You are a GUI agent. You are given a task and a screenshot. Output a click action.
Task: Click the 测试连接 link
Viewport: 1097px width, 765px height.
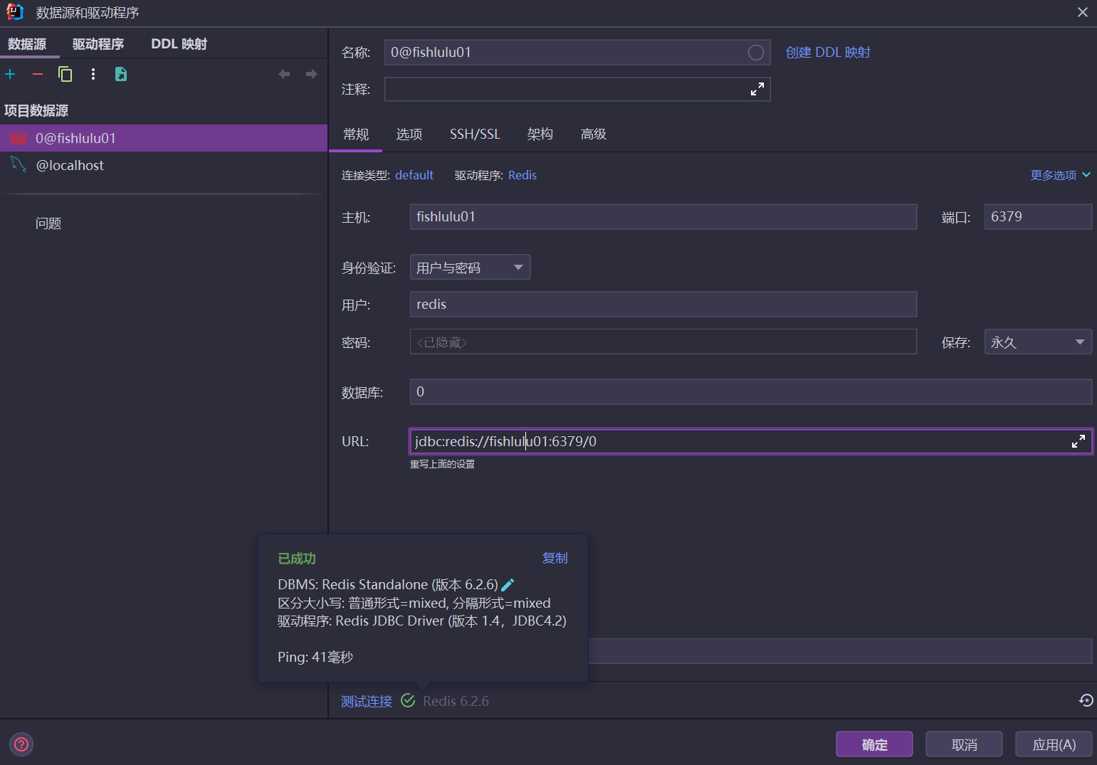[x=367, y=701]
